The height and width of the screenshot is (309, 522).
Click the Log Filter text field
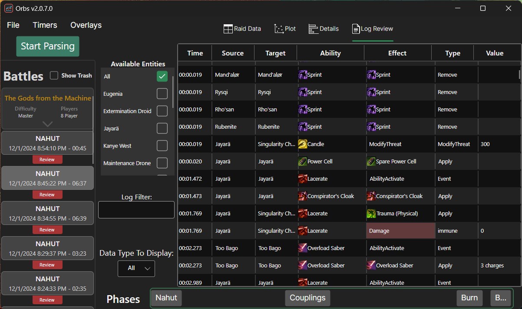(x=136, y=210)
